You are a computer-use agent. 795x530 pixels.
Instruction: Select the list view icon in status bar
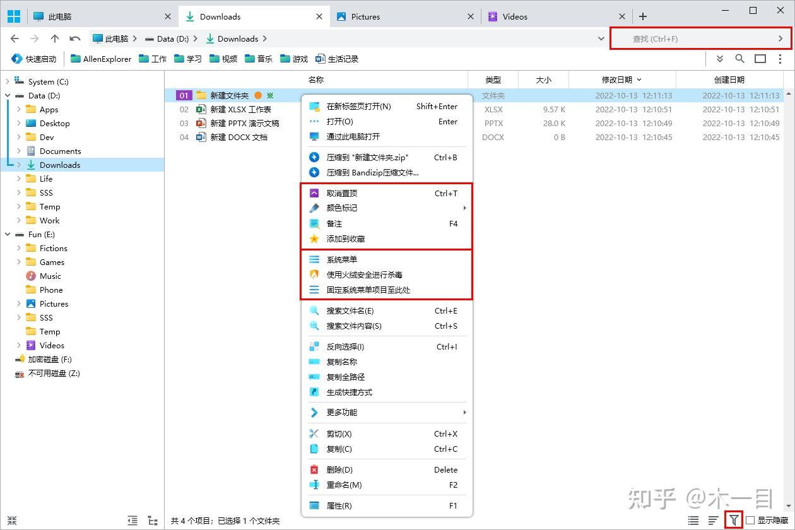pyautogui.click(x=692, y=519)
